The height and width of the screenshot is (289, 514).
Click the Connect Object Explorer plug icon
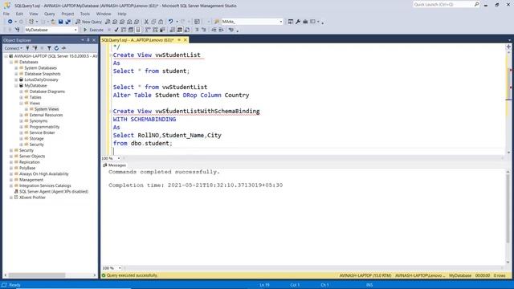tap(28, 48)
